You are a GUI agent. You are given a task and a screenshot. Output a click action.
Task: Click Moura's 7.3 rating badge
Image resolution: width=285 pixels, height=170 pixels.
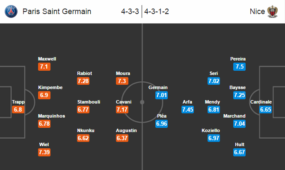coord(122,81)
